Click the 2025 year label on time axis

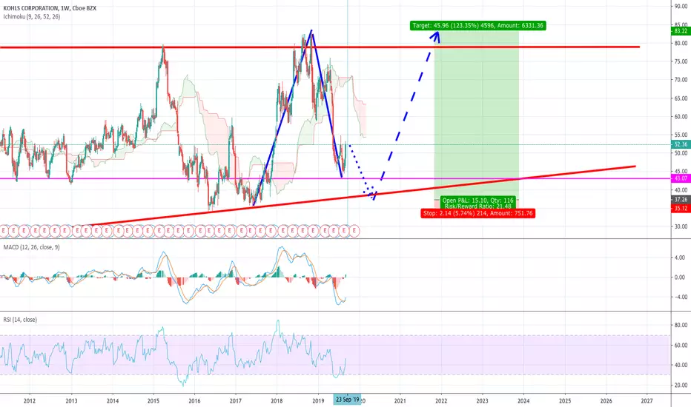coord(565,401)
